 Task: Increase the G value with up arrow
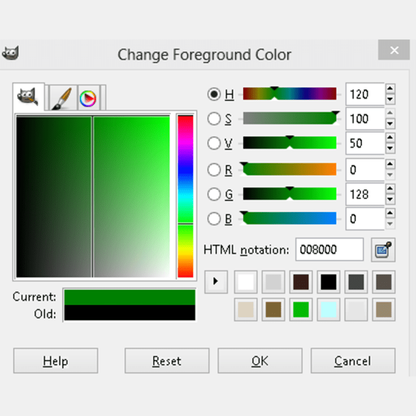[390, 189]
